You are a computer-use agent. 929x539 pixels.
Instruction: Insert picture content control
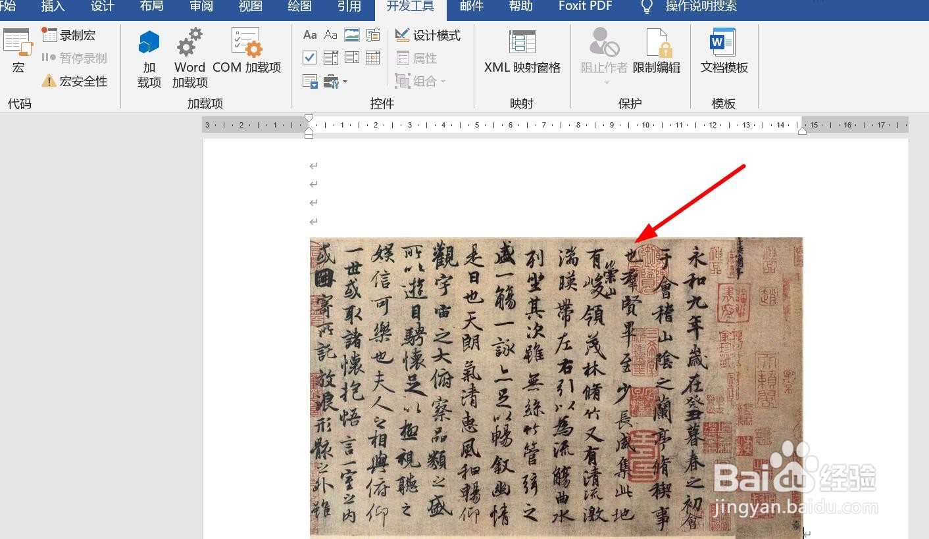tap(352, 35)
